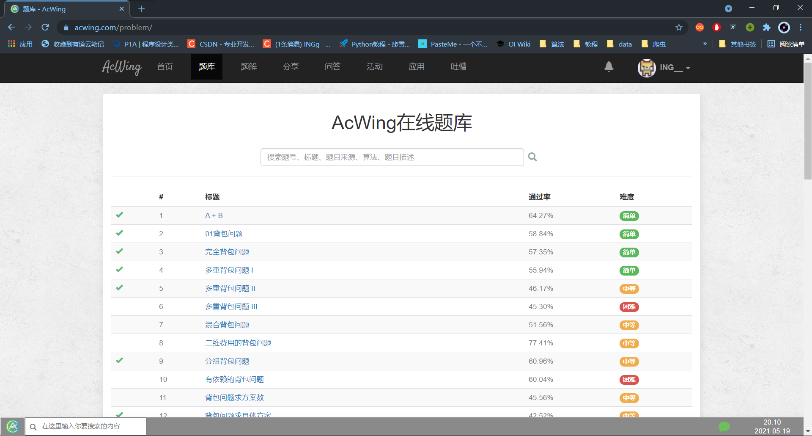Image resolution: width=812 pixels, height=436 pixels.
Task: Click the 20:10 clock in the taskbar
Action: [772, 422]
